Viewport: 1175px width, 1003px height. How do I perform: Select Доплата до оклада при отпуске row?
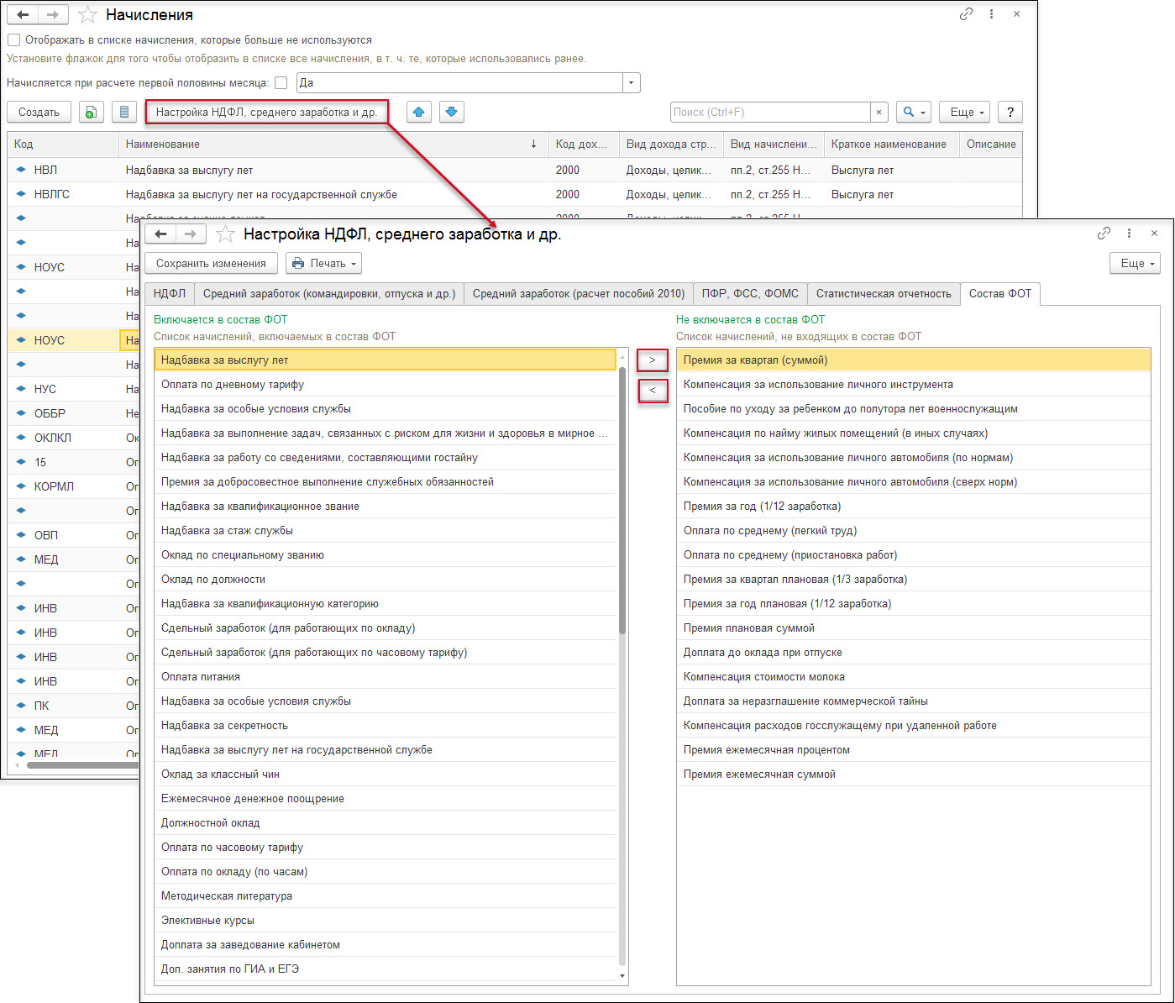coord(914,652)
